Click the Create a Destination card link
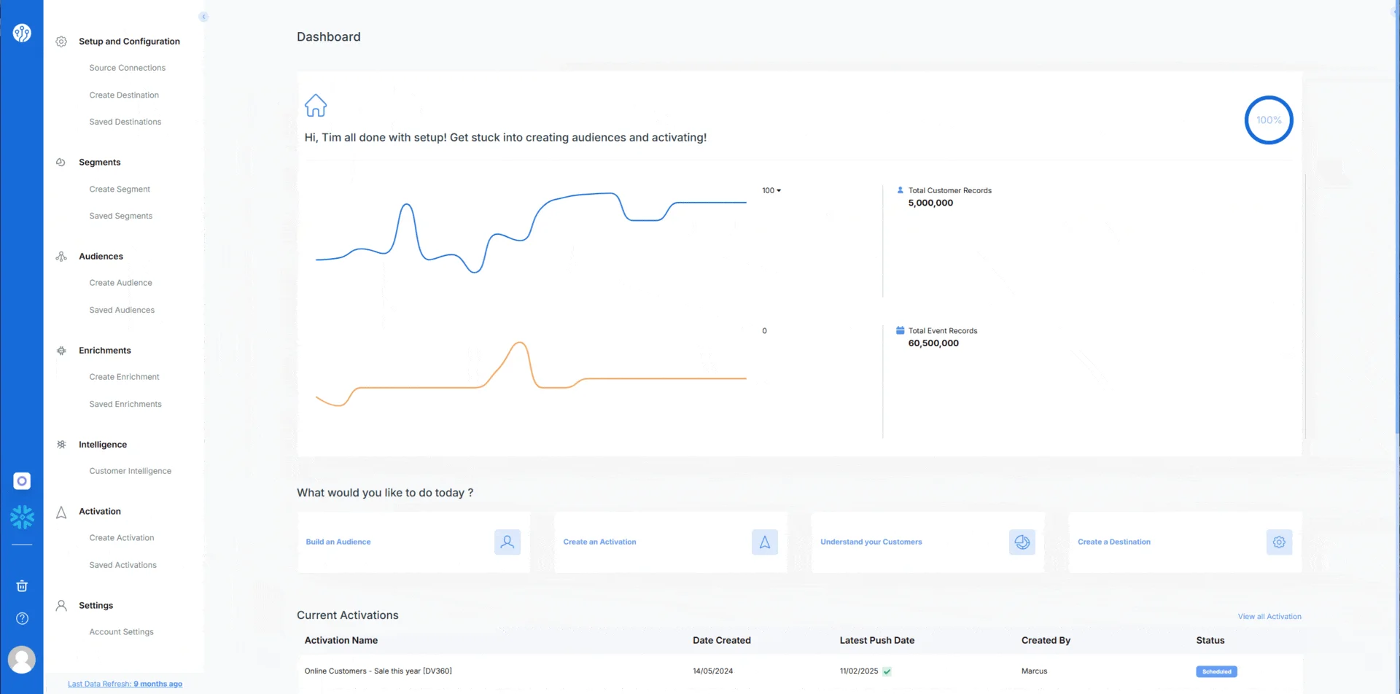 click(1114, 542)
